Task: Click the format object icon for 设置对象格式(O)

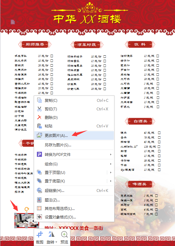Action: 39,217
